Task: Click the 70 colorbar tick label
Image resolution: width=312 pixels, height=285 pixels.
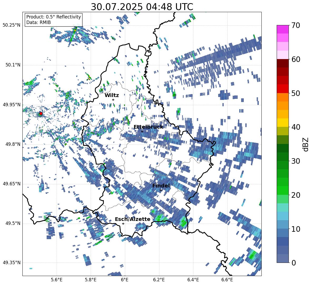Action: tap(295, 26)
